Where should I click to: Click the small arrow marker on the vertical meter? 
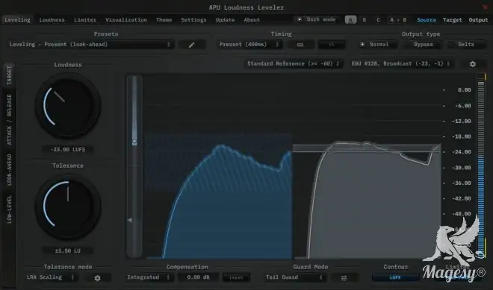[x=130, y=220]
